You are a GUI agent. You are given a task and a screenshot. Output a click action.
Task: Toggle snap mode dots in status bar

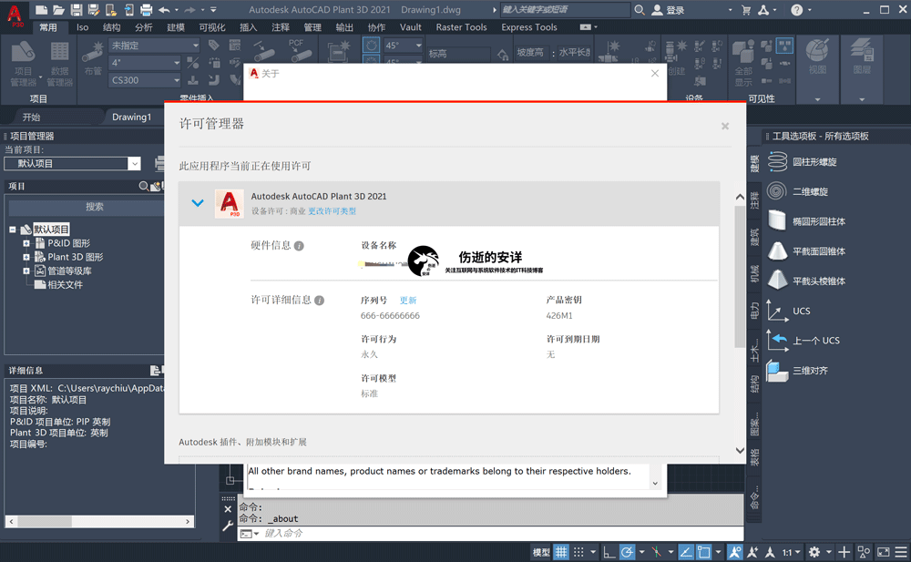point(578,552)
